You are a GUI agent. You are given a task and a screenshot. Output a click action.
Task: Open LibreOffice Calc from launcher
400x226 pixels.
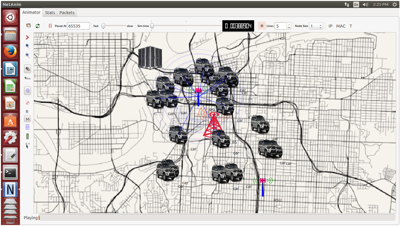click(10, 86)
